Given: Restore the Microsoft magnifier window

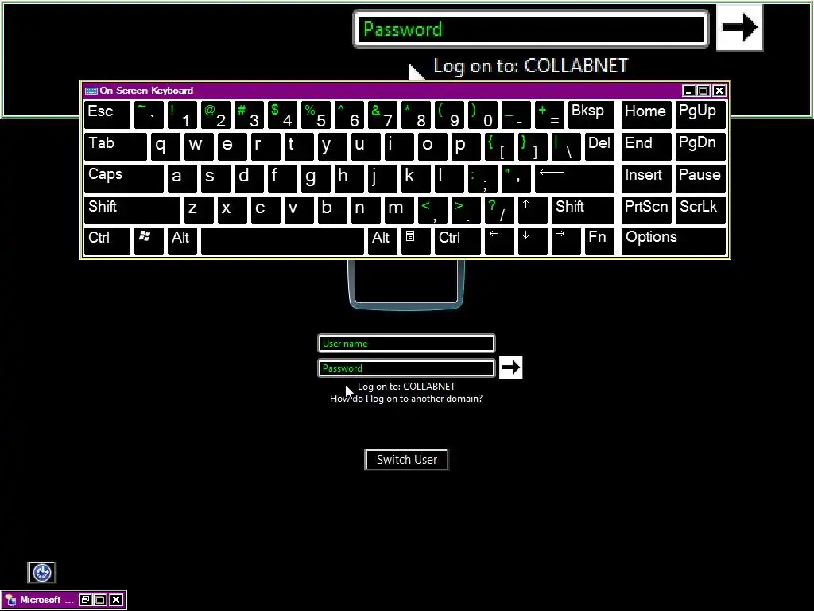Looking at the screenshot, I should click(x=85, y=600).
